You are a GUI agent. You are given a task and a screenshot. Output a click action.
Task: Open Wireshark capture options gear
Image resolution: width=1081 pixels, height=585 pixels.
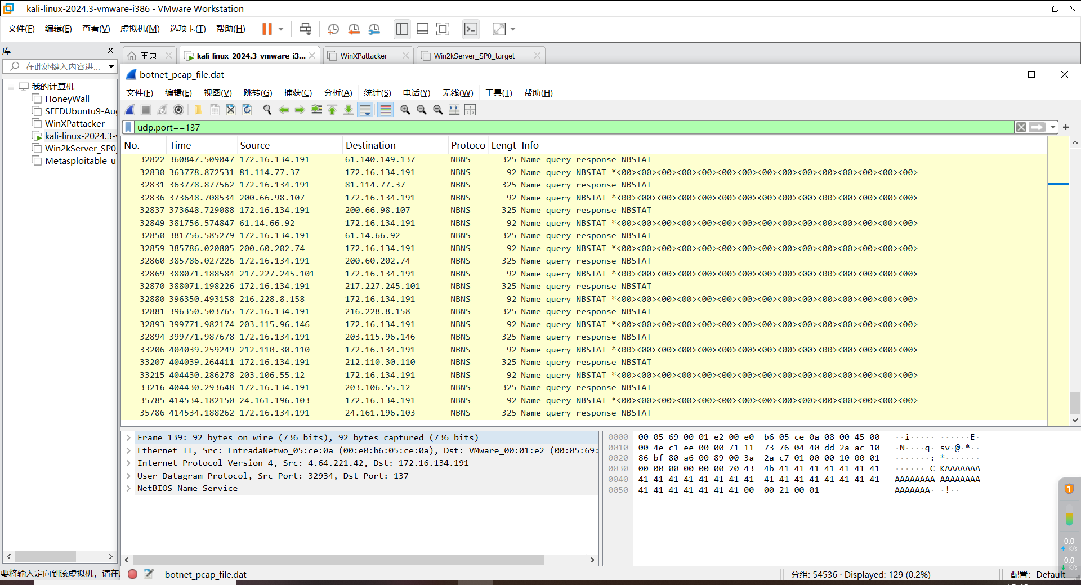tap(178, 110)
